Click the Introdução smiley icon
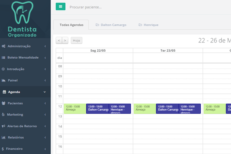231x154 pixels. click(x=3, y=69)
